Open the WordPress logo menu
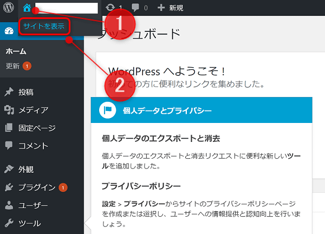 (x=9, y=8)
